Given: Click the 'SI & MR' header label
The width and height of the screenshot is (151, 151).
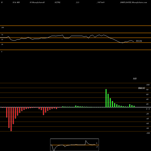Looking at the screenshot, I should [x=16, y=2].
